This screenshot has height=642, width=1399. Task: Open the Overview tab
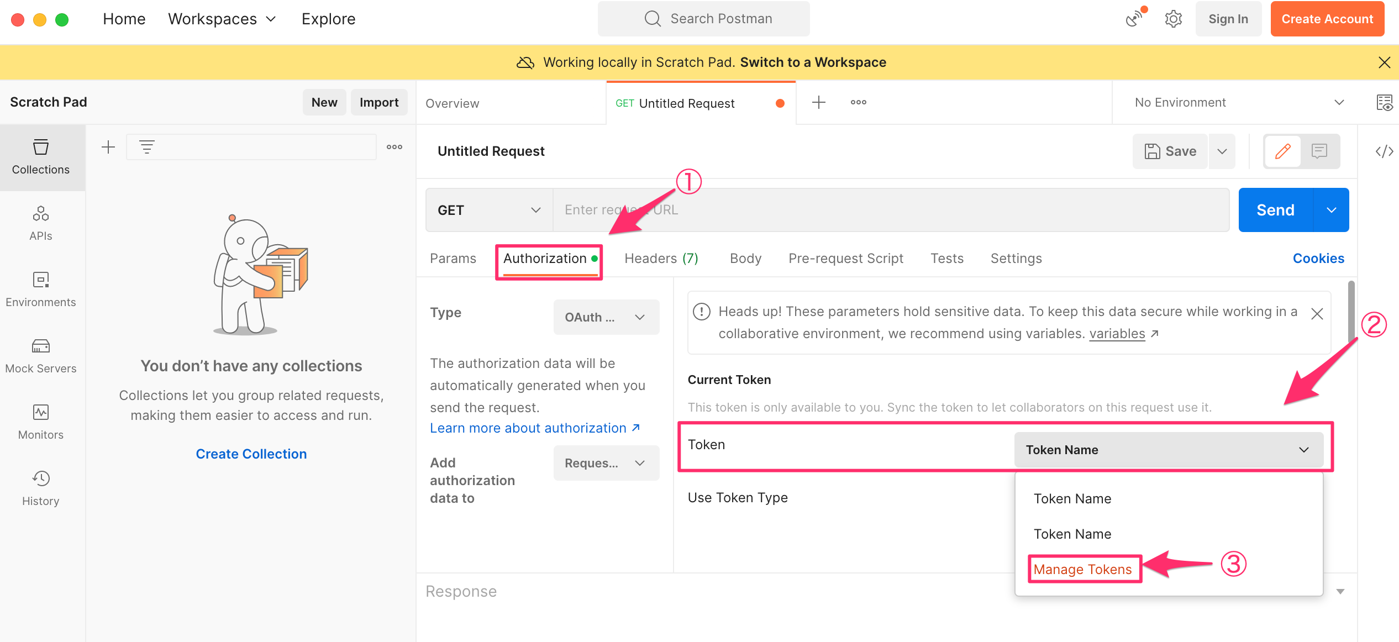[511, 103]
